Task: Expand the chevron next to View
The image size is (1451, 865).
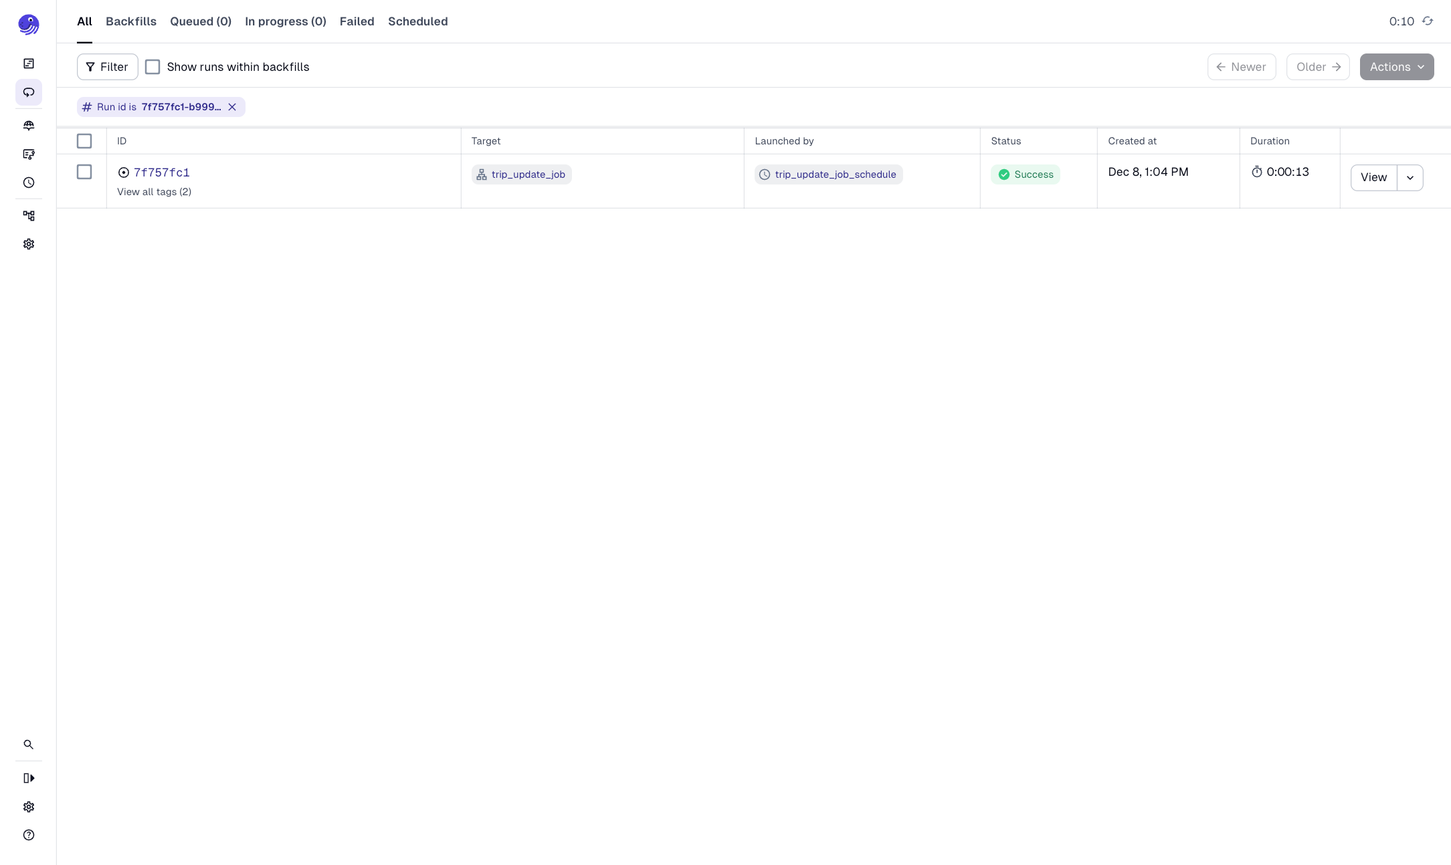Action: coord(1410,178)
